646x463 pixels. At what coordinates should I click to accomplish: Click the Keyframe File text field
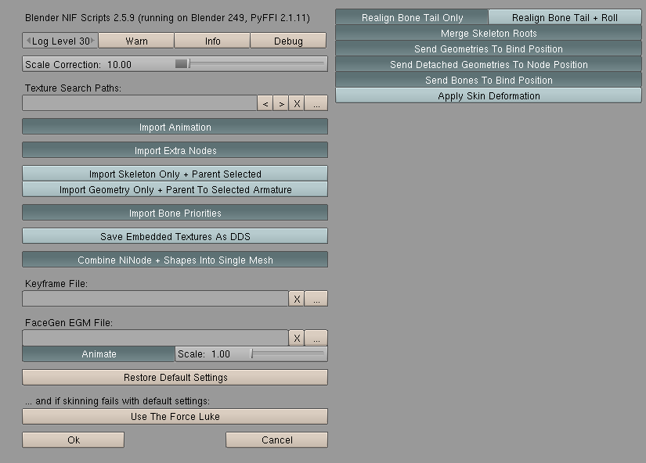155,299
